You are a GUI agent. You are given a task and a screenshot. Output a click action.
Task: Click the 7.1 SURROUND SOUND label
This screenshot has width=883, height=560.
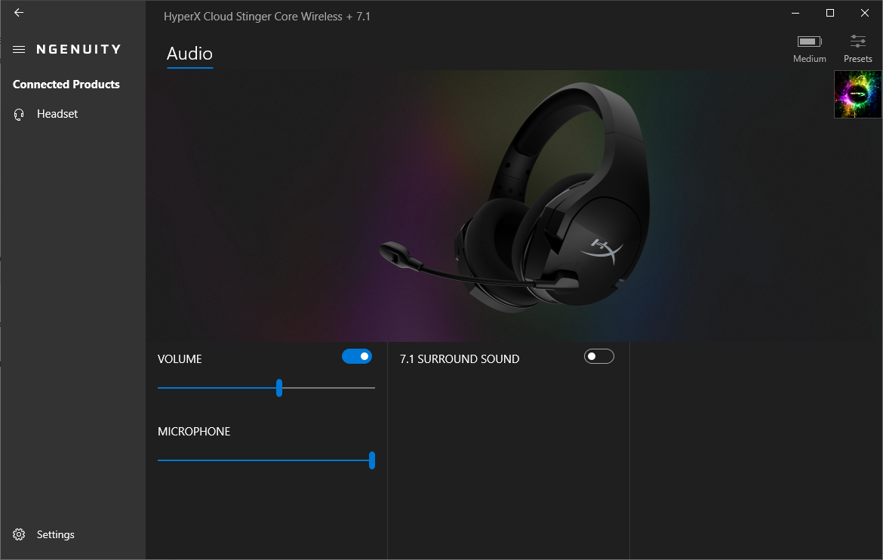(x=460, y=359)
